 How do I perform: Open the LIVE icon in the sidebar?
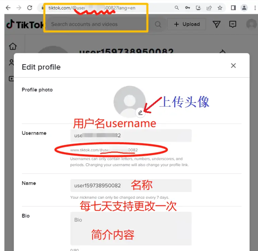pos(11,79)
